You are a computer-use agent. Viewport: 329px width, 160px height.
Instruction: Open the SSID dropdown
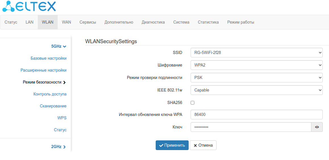pyautogui.click(x=256, y=53)
